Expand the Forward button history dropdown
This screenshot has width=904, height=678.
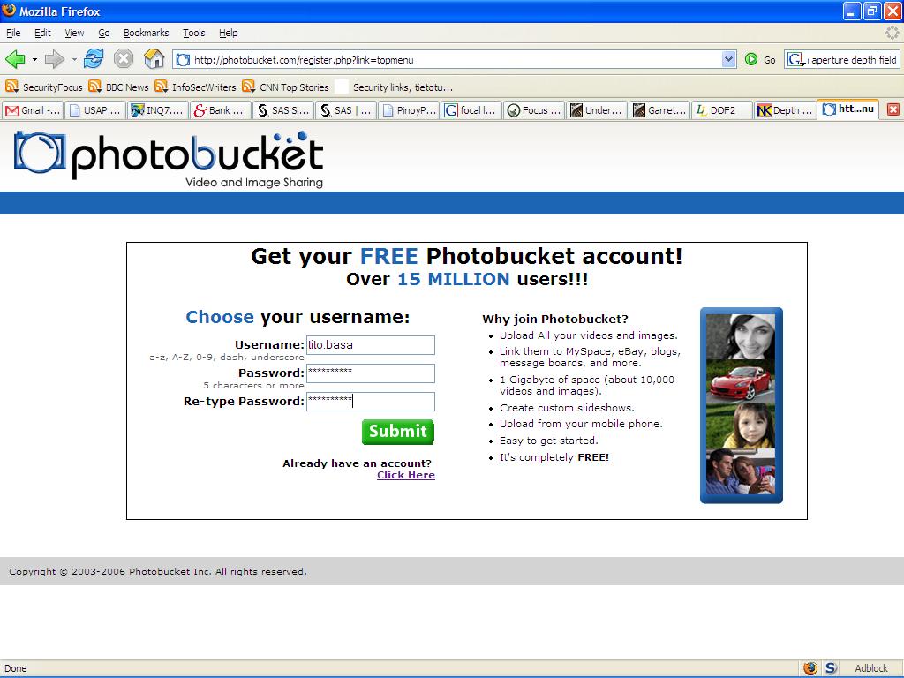(74, 59)
